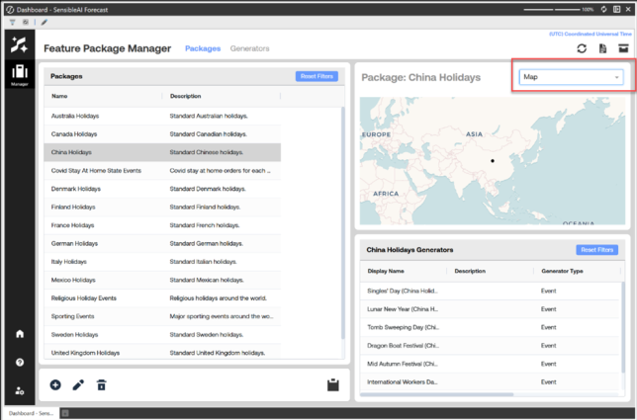Select the France Holidays package row
637x420 pixels.
(x=162, y=225)
